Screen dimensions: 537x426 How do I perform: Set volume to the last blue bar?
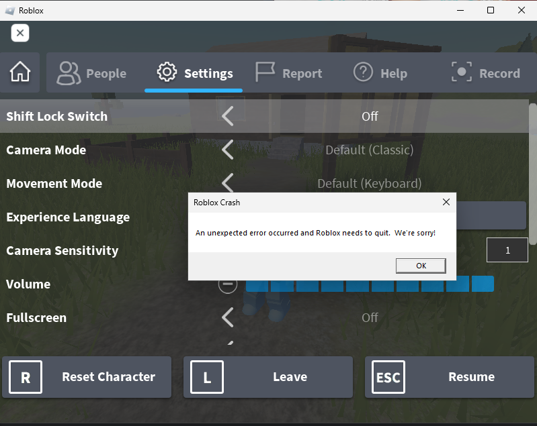click(483, 284)
